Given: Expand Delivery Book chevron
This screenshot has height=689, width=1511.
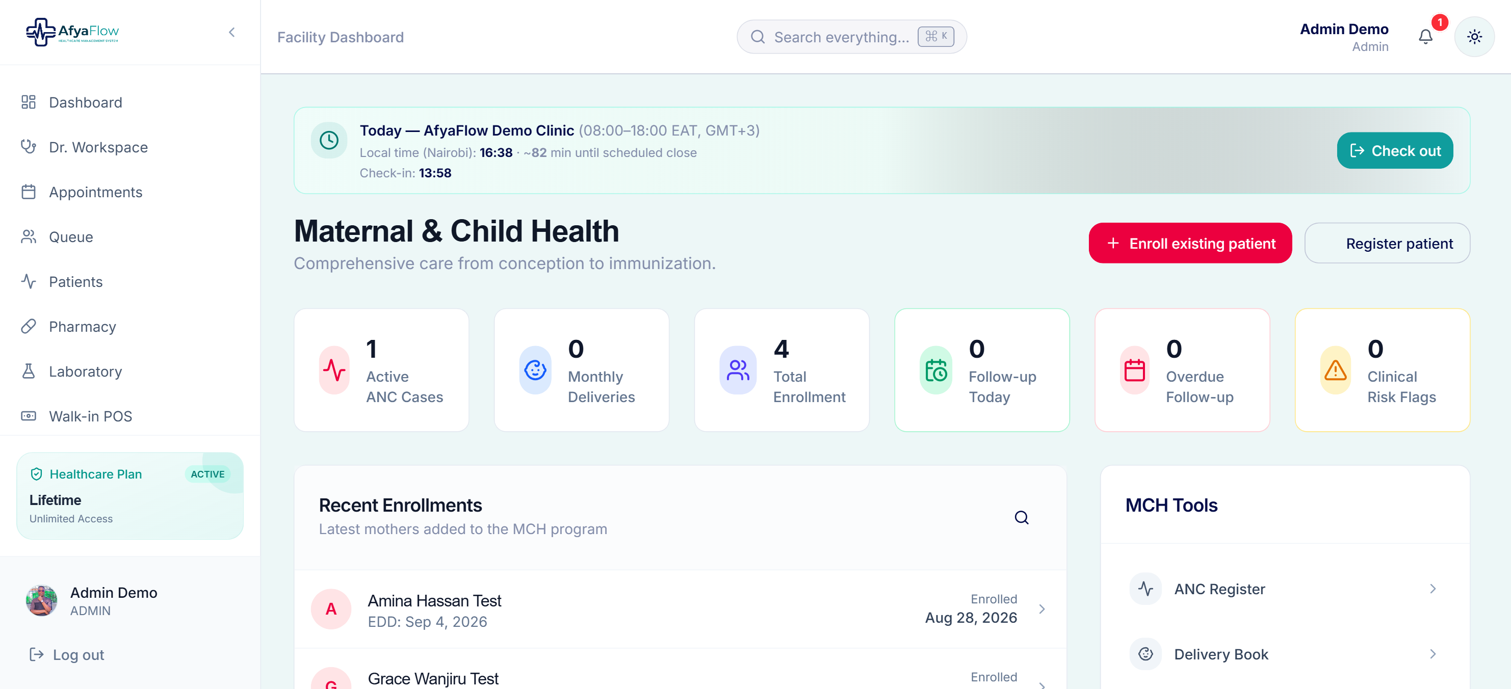Looking at the screenshot, I should [1432, 654].
